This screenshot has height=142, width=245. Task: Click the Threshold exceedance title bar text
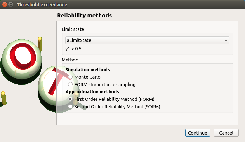(42, 5)
